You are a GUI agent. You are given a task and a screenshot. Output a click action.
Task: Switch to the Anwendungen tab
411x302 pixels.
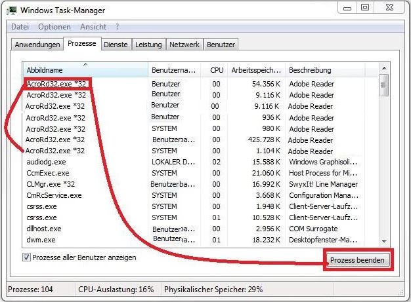pos(37,45)
